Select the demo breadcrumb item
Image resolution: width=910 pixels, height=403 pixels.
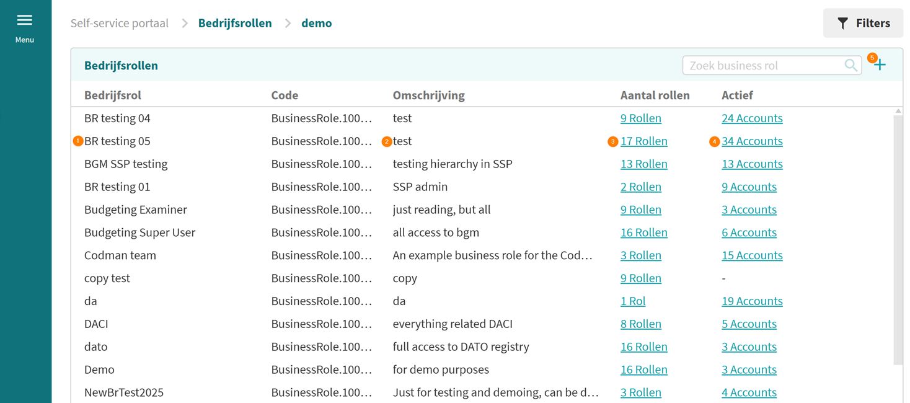316,24
